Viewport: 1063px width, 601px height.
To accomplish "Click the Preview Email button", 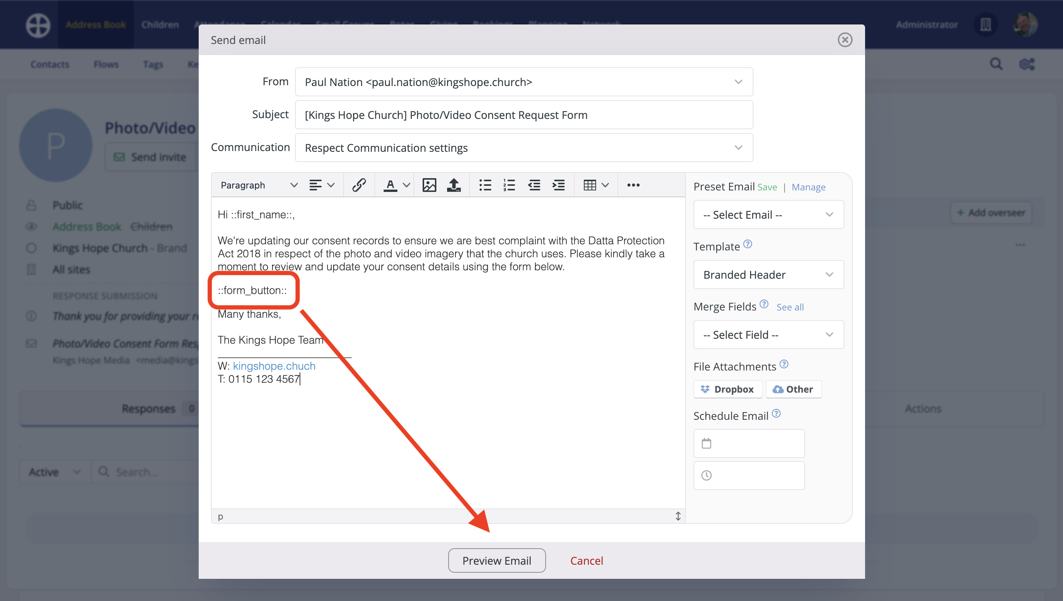I will (496, 560).
